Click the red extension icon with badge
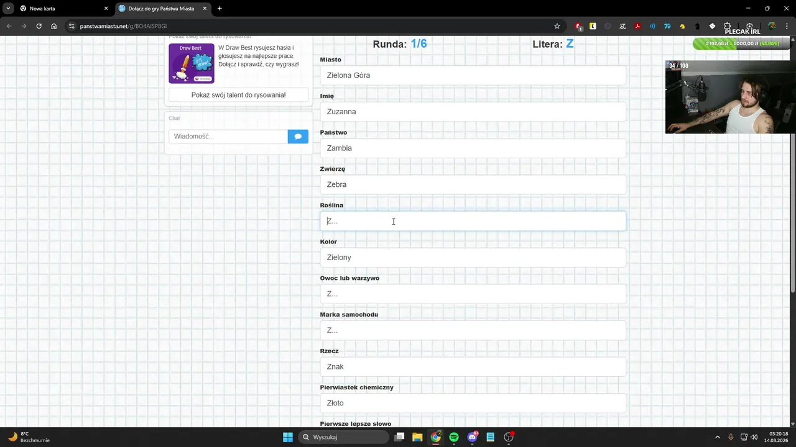796x447 pixels. [578, 26]
